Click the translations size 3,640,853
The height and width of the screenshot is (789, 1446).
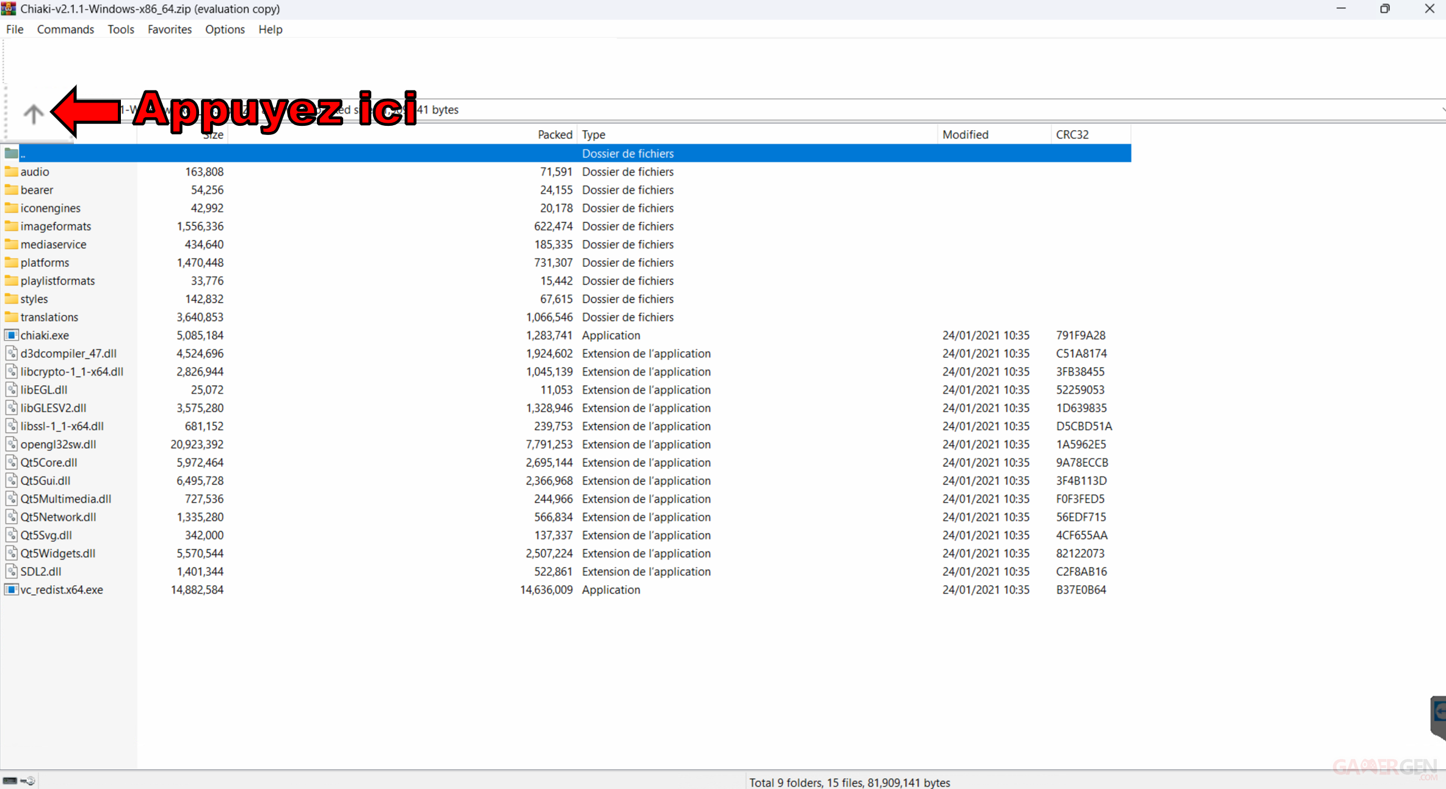200,317
